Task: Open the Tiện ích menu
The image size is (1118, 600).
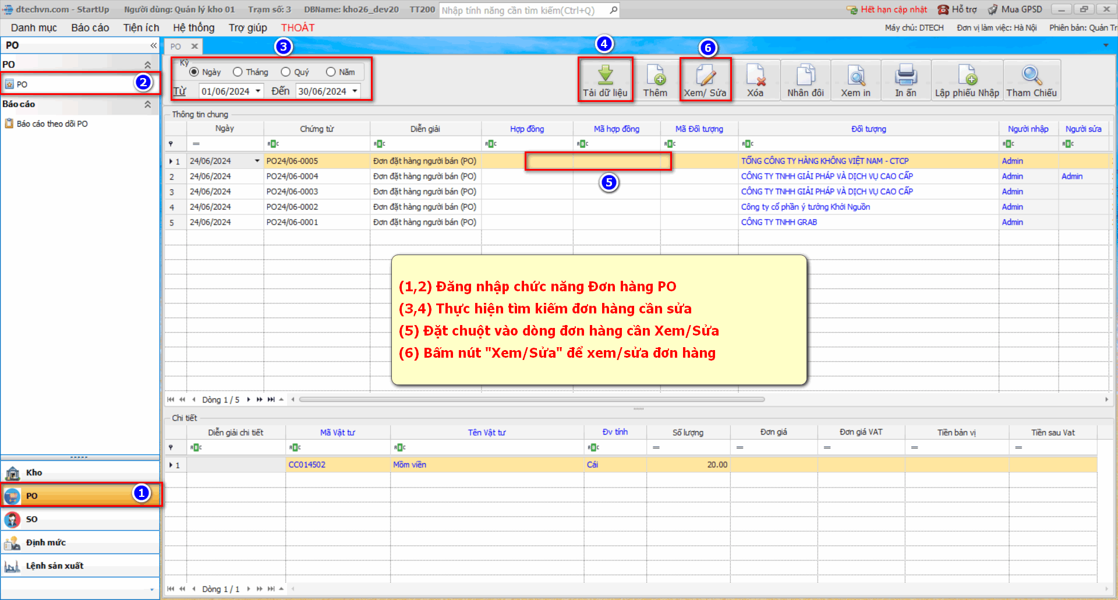Action: coord(141,28)
